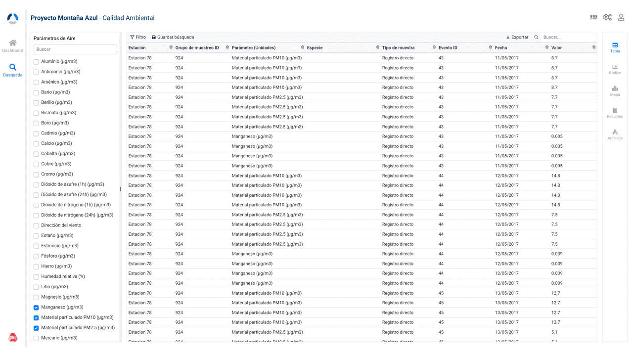Focus the parameter Buscar input field

[75, 49]
